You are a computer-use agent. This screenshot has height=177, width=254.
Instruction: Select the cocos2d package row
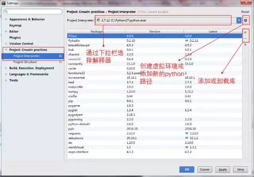pyautogui.click(x=155, y=59)
